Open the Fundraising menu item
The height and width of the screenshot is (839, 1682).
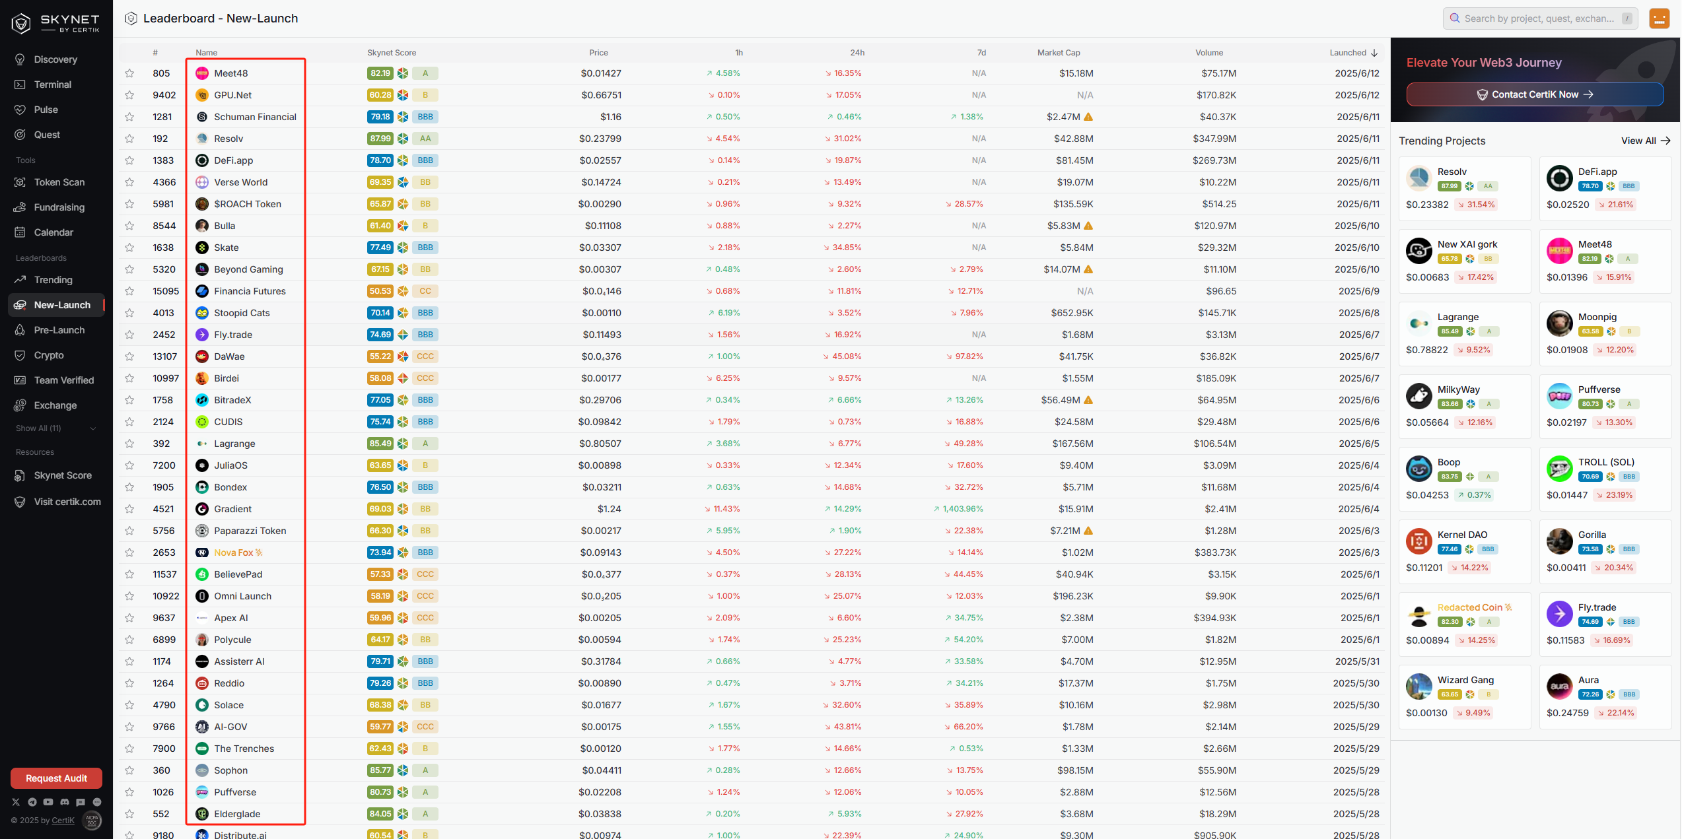click(56, 207)
